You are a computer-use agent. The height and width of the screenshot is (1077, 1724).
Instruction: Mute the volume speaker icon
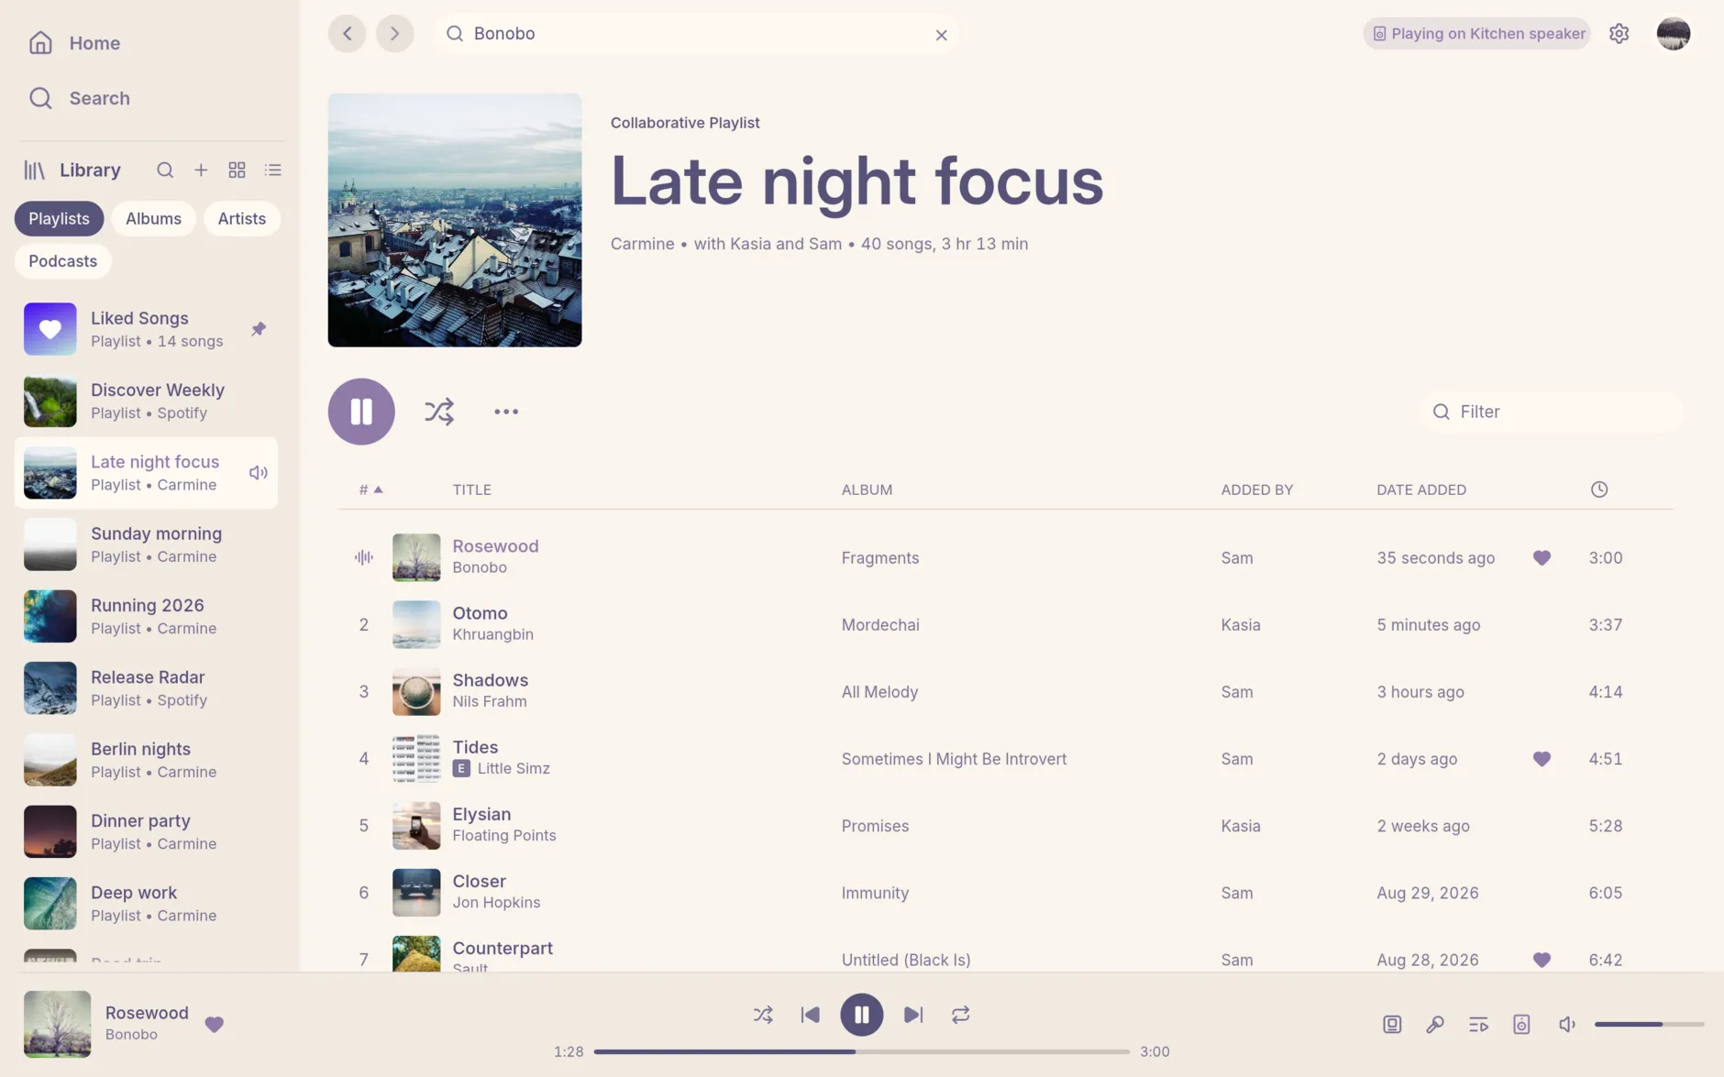point(1566,1024)
